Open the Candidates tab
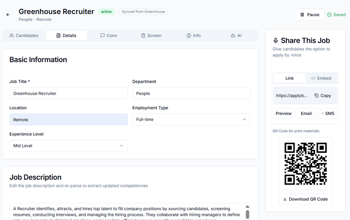 (x=24, y=36)
